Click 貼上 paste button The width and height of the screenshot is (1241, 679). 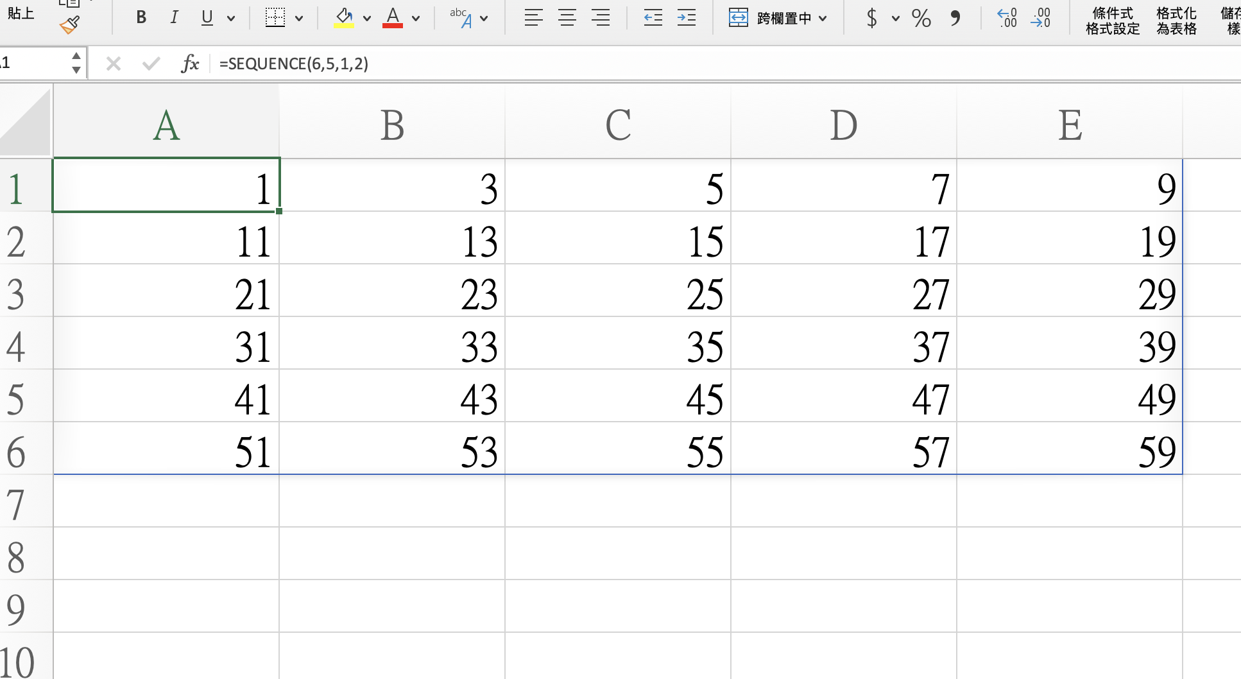click(x=21, y=13)
